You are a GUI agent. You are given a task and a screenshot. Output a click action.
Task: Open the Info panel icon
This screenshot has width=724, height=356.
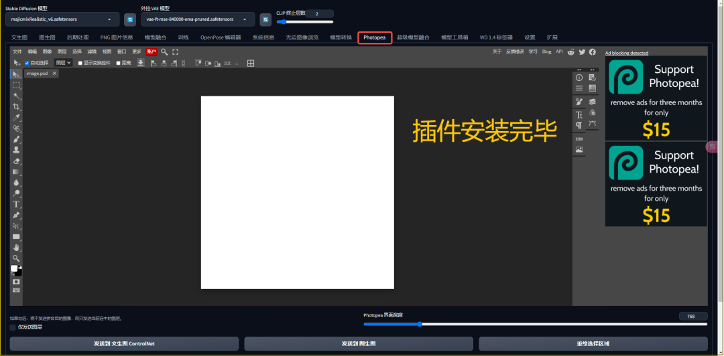579,78
